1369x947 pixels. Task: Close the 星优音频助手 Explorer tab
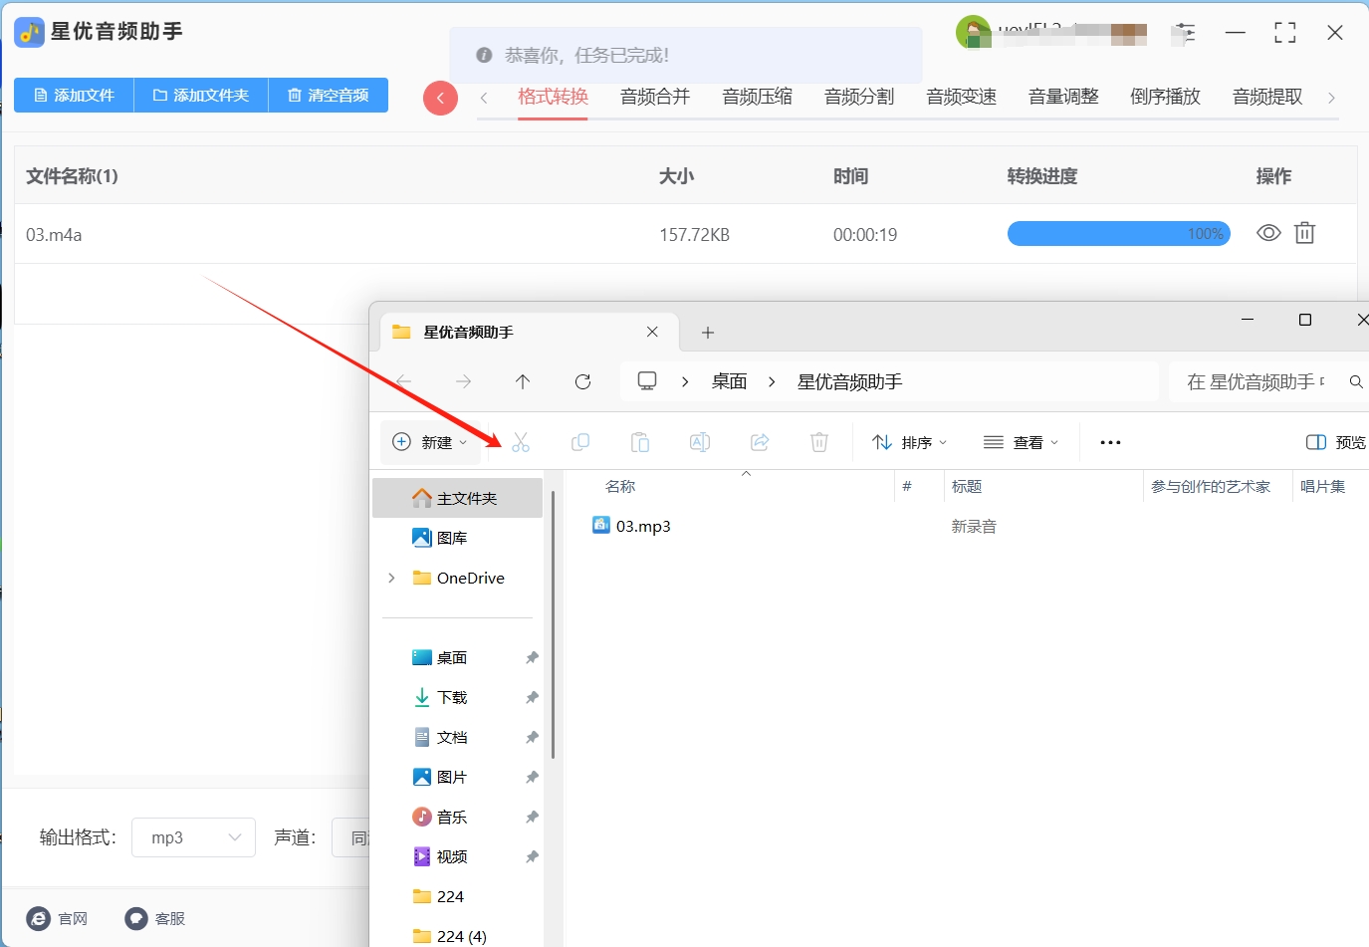pyautogui.click(x=652, y=332)
